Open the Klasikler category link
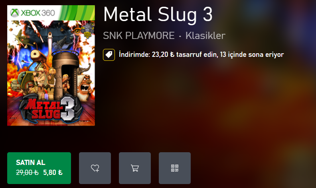Screen dimensions: 316x188 205,35
